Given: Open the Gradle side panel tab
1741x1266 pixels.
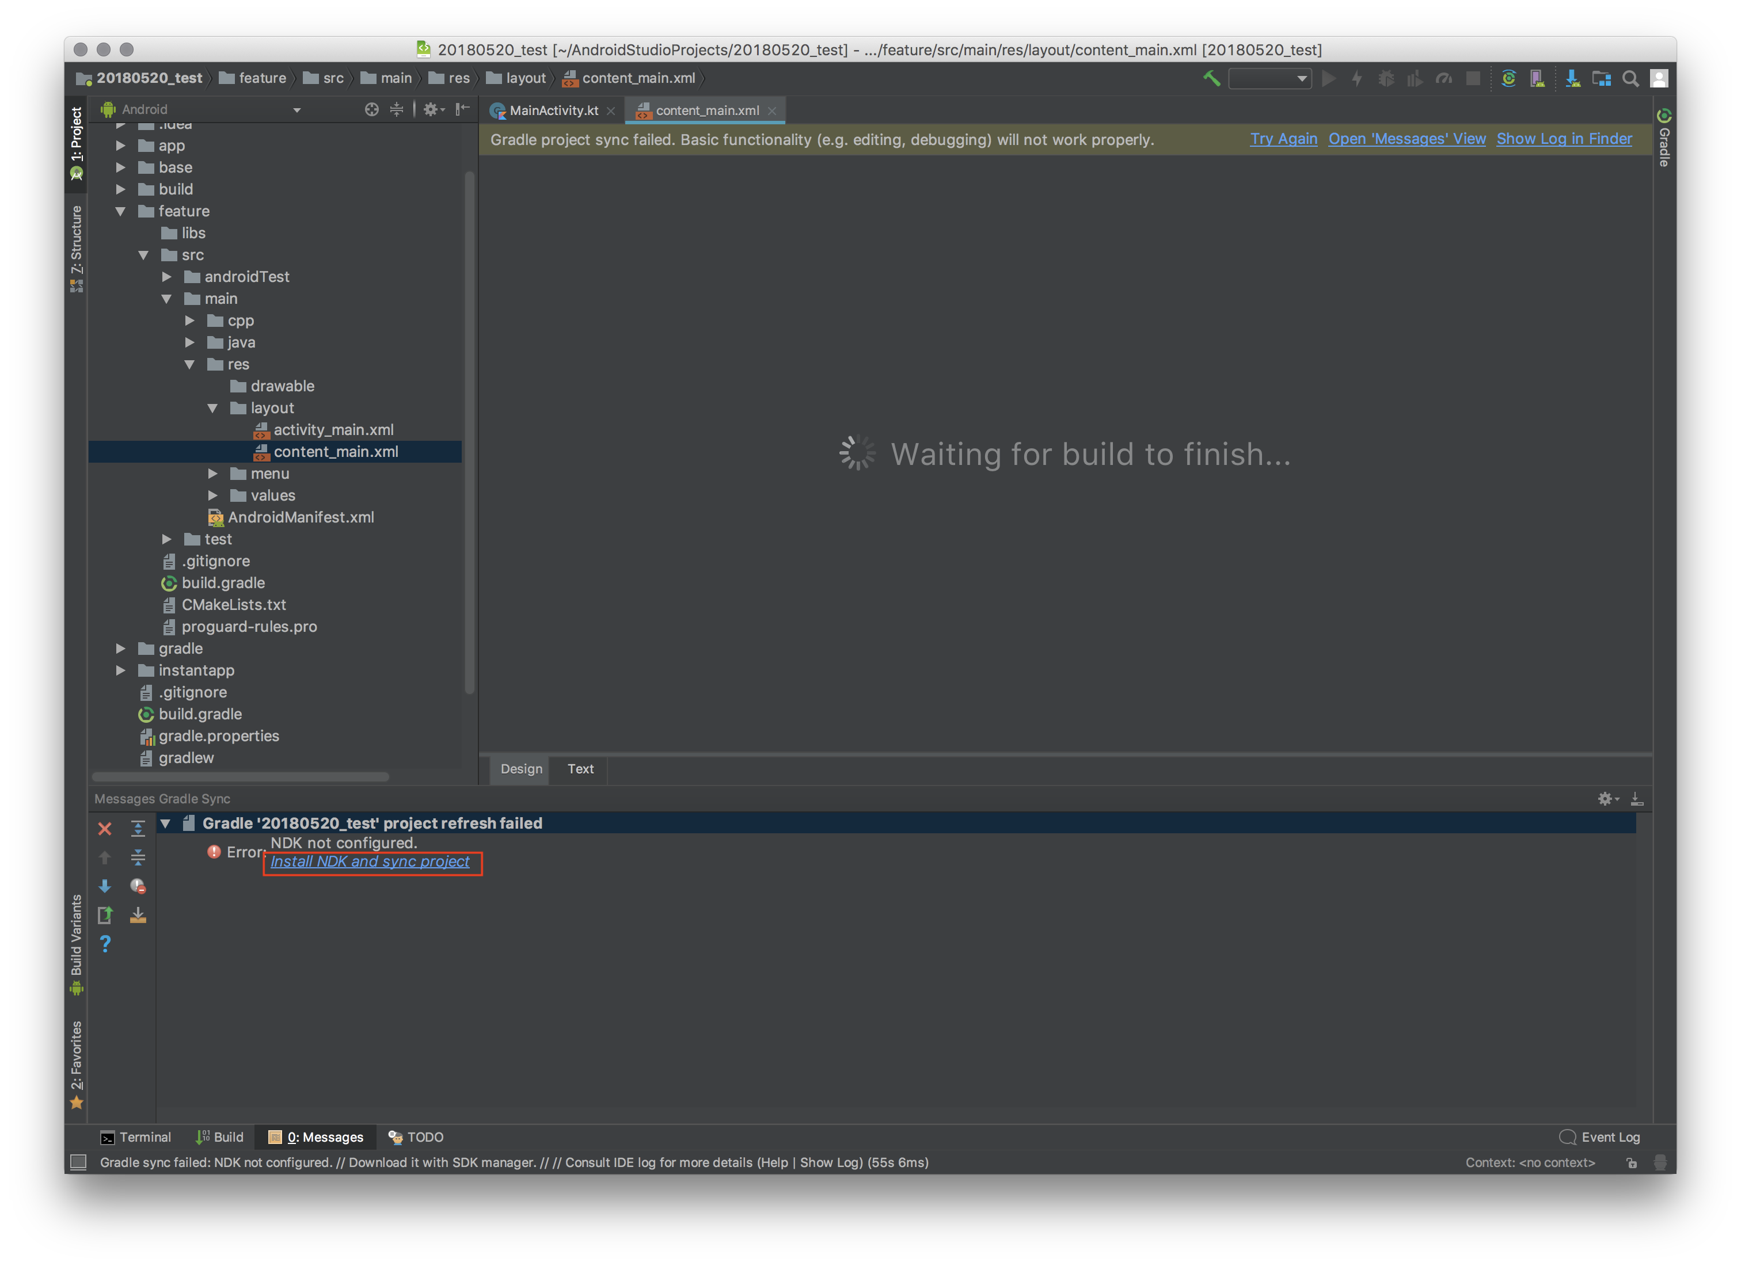Looking at the screenshot, I should click(x=1663, y=138).
